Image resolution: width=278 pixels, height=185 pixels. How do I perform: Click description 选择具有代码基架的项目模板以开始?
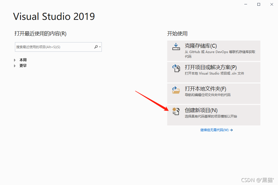pyautogui.click(x=211, y=116)
